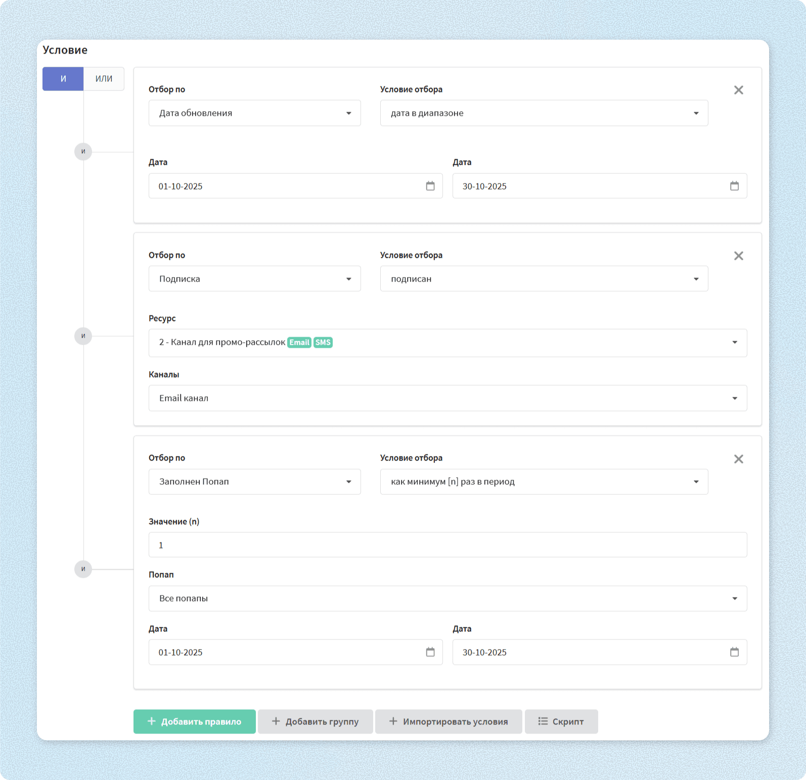The width and height of the screenshot is (806, 780).
Task: Expand the Ресурс channel dropdown
Action: click(x=447, y=343)
